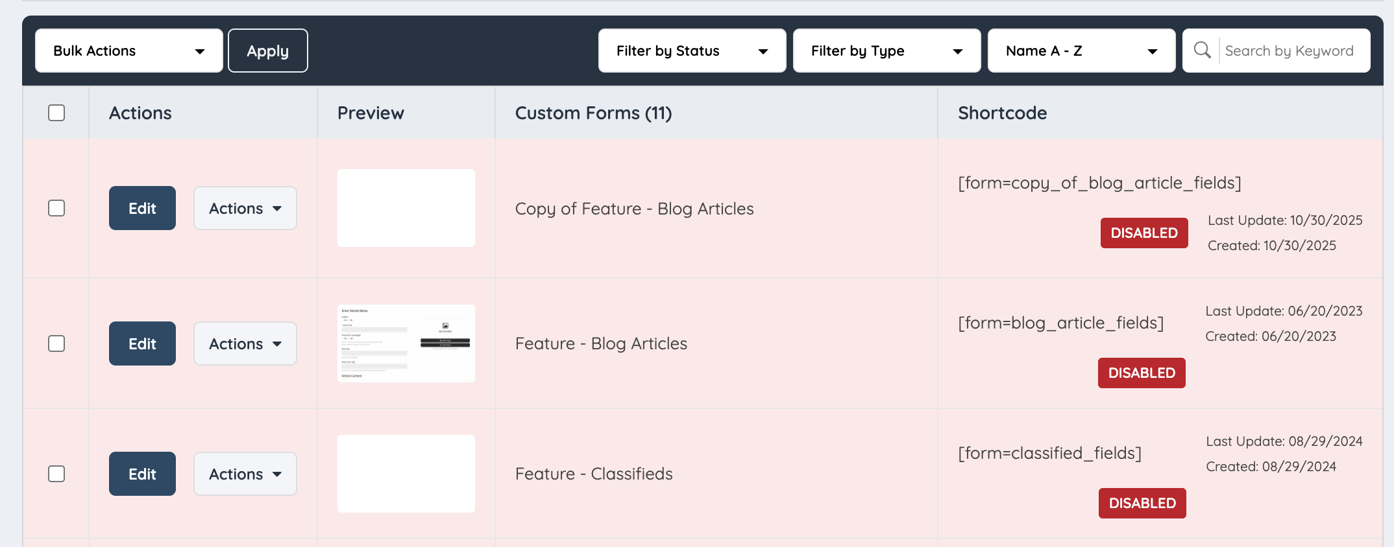Edit the Copy of Feature - Blog Articles form

(142, 208)
